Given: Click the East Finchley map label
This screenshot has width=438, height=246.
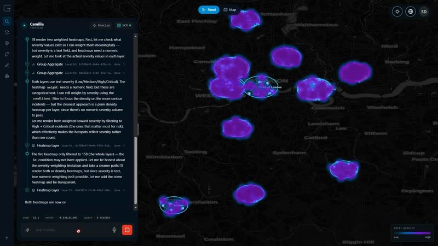Looking at the screenshot, I should pyautogui.click(x=197, y=21).
